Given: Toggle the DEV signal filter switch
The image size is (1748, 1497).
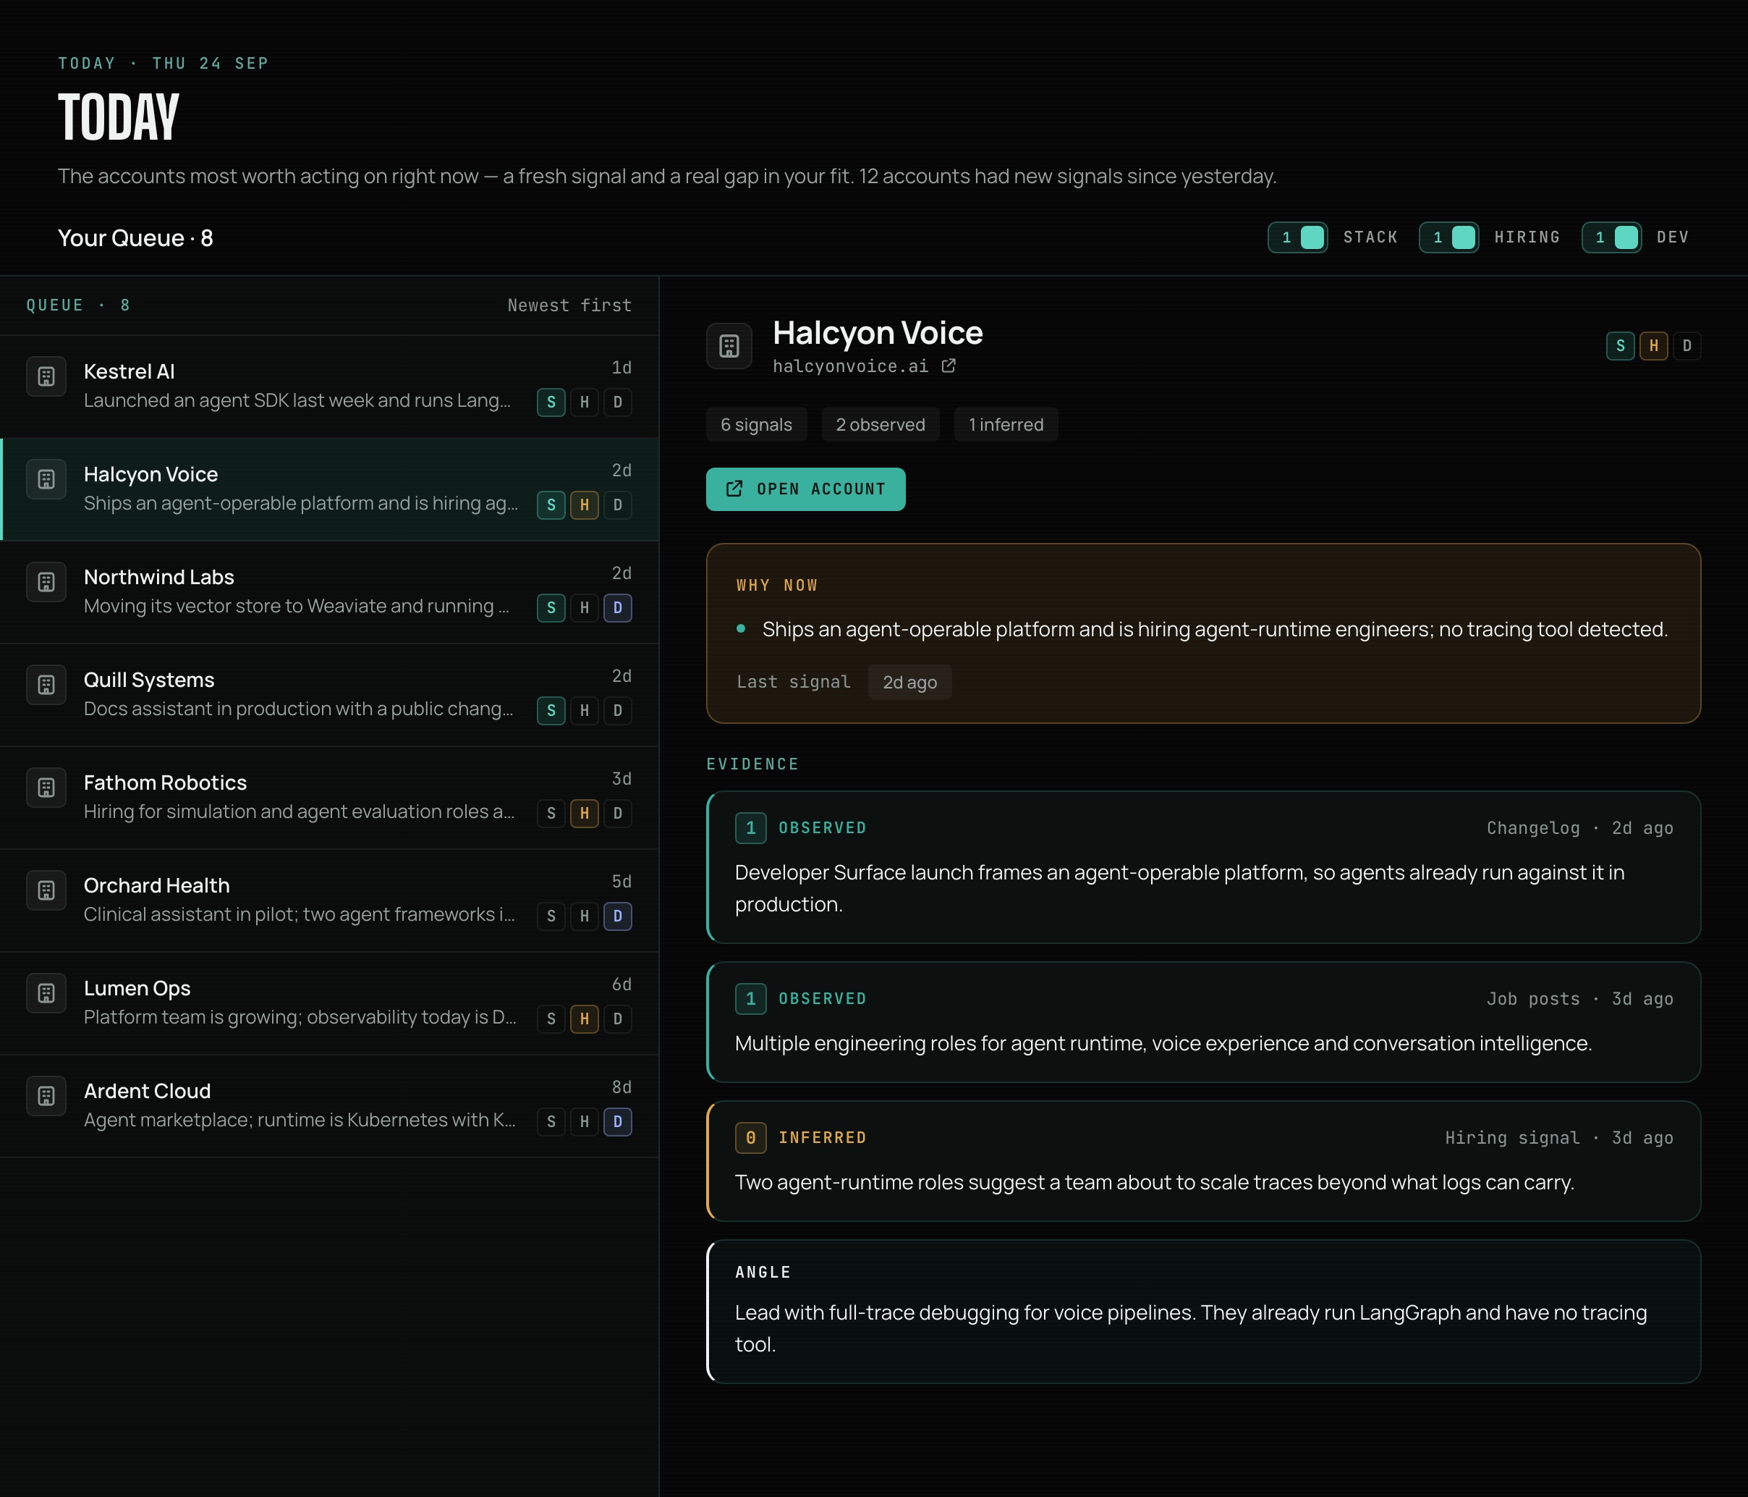Looking at the screenshot, I should pyautogui.click(x=1611, y=237).
